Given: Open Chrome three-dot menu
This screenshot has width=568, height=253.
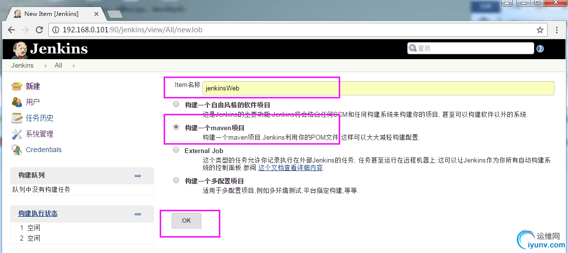Looking at the screenshot, I should 557,30.
